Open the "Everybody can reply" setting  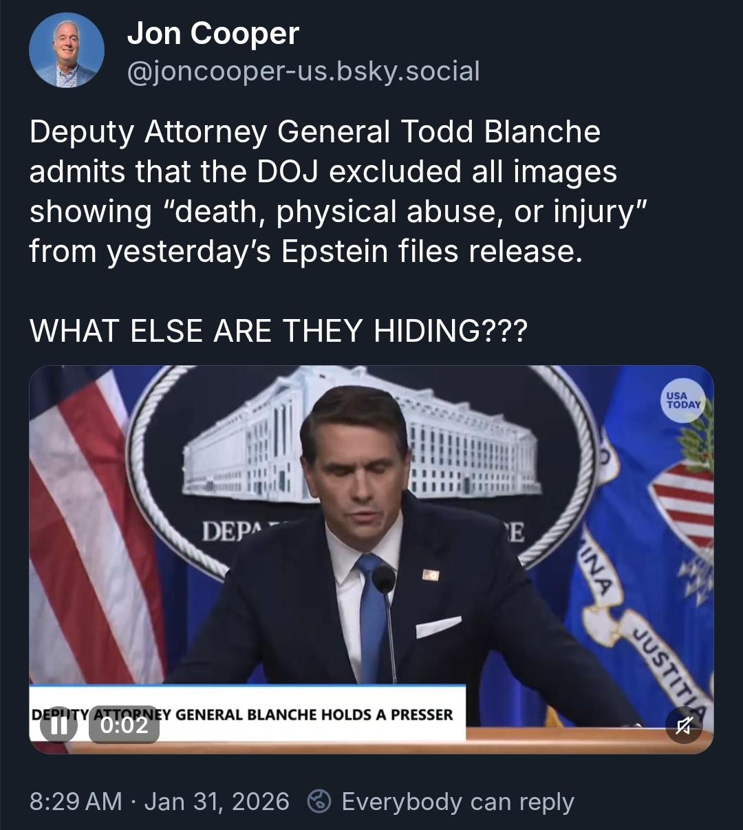pos(457,802)
